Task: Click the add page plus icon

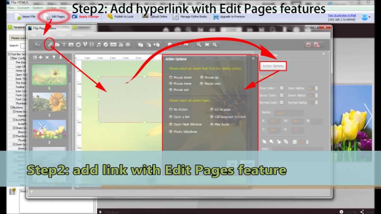Action: (40, 57)
